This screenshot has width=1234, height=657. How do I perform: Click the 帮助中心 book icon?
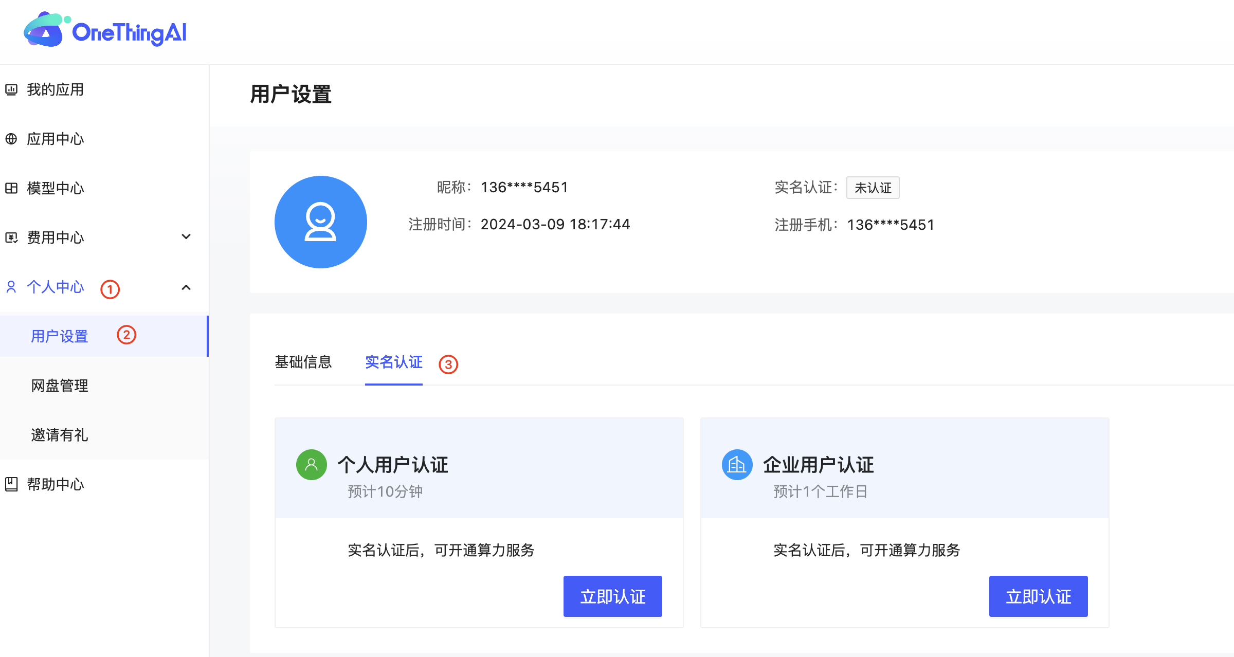tap(11, 484)
